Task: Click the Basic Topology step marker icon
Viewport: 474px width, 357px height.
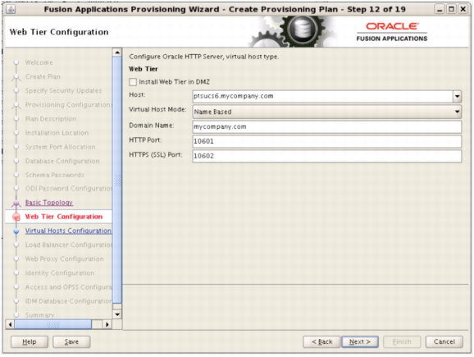Action: pos(16,203)
